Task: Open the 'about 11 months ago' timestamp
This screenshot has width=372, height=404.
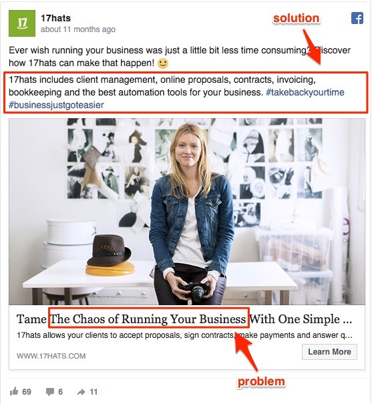Action: (78, 29)
